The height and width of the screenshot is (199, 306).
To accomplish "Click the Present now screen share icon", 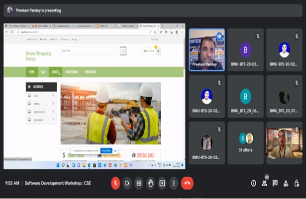I will [x=162, y=183].
